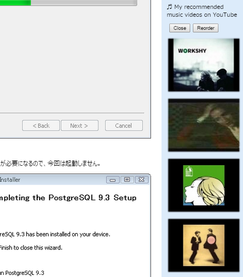Viewport: 243px width, 277px height.
Task: Click the music note icon in the sidebar
Action: 169,7
